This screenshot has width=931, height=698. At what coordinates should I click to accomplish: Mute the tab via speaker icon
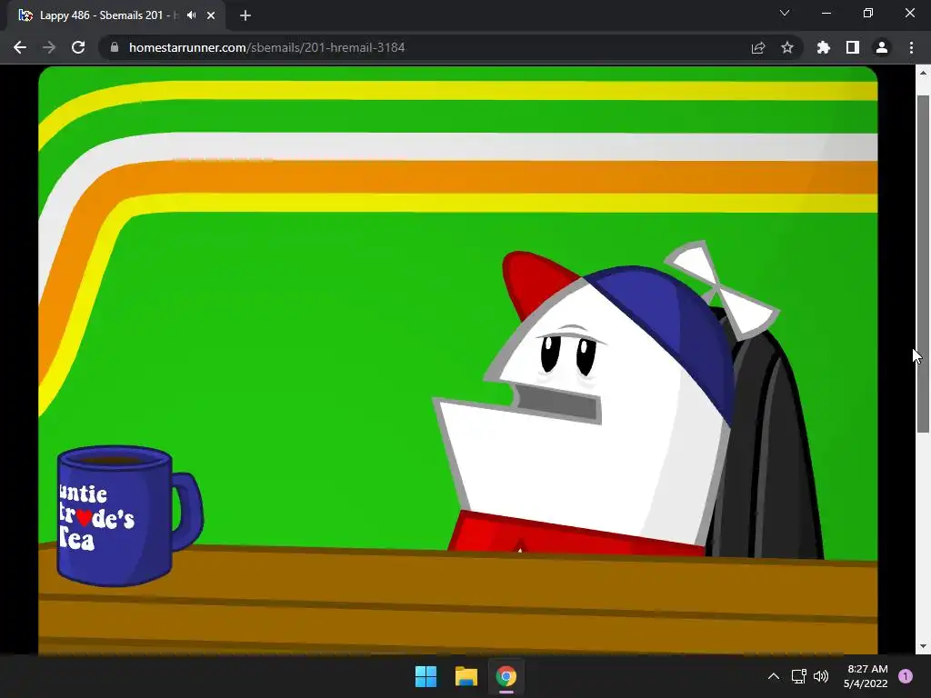191,15
